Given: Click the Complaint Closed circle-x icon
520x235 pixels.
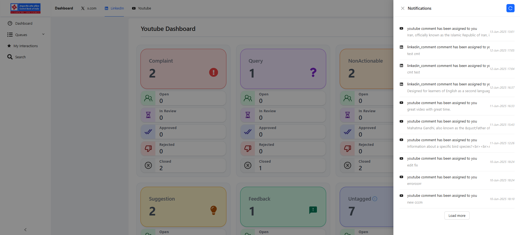Looking at the screenshot, I should click(148, 165).
